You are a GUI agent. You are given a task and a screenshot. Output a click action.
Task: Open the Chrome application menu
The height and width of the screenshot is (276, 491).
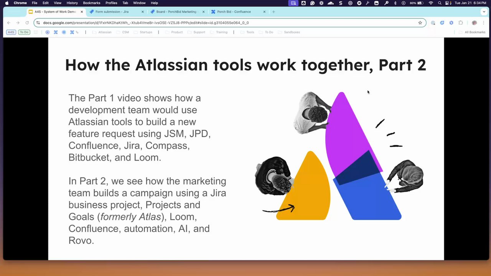pyautogui.click(x=20, y=3)
